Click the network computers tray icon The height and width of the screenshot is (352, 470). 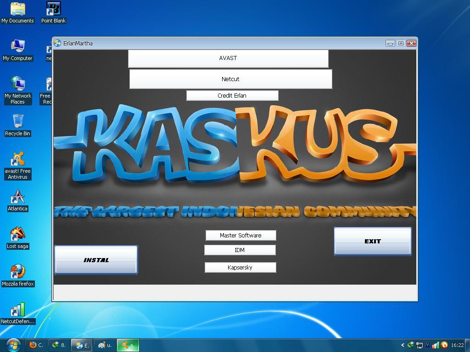coord(420,345)
